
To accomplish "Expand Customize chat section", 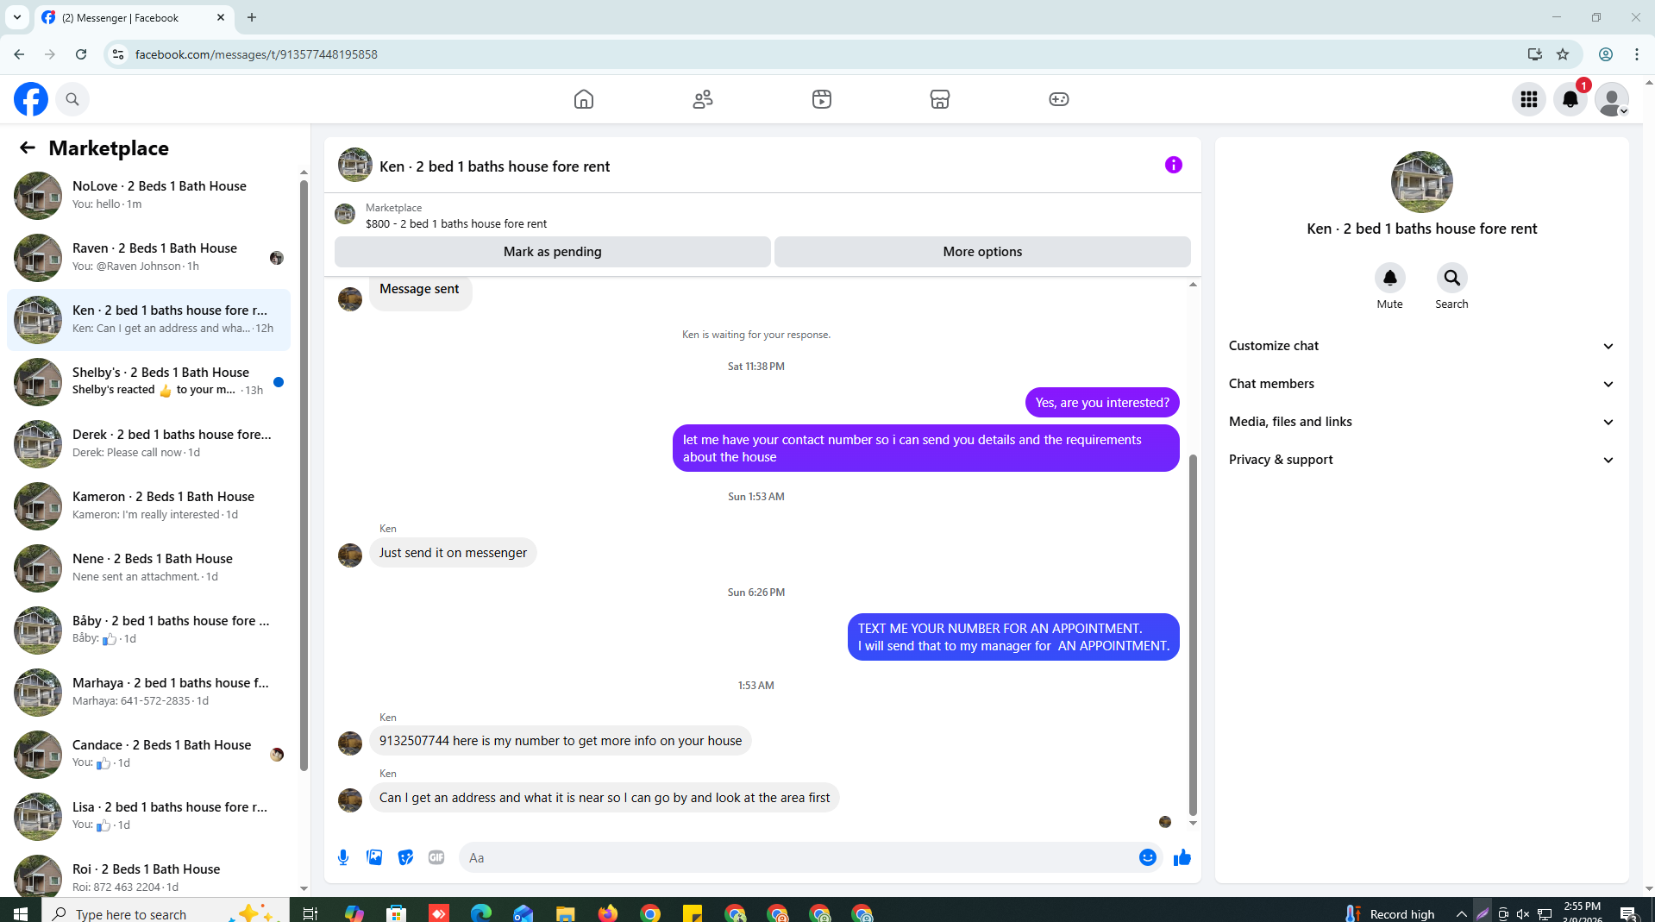I will [x=1421, y=346].
